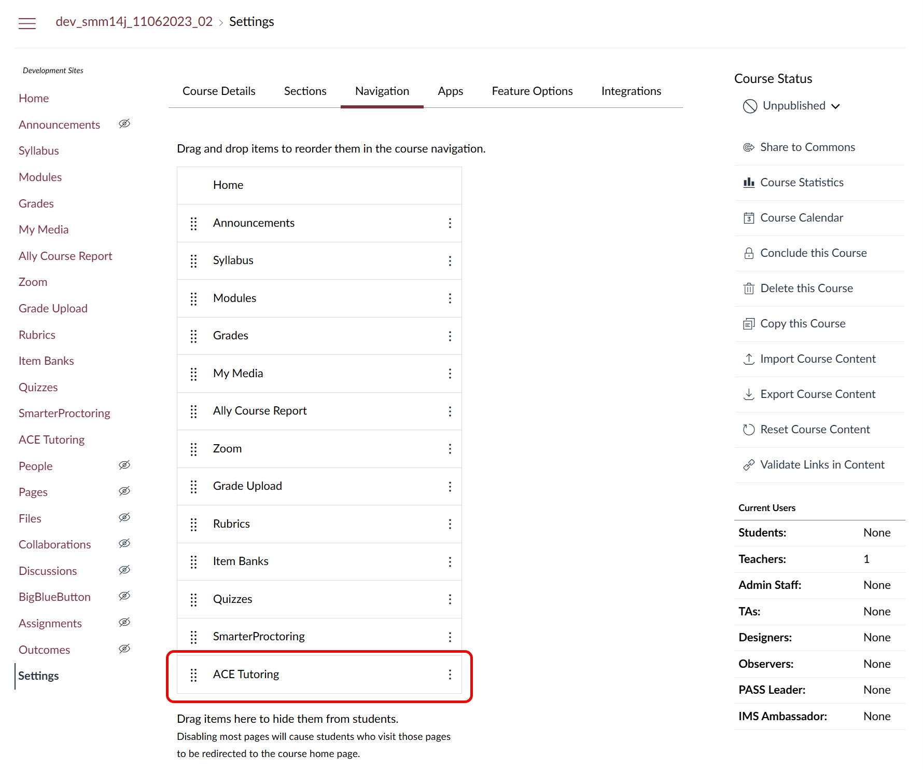This screenshot has height=770, width=923.
Task: Click the Conclude this Course lock icon
Action: [749, 253]
